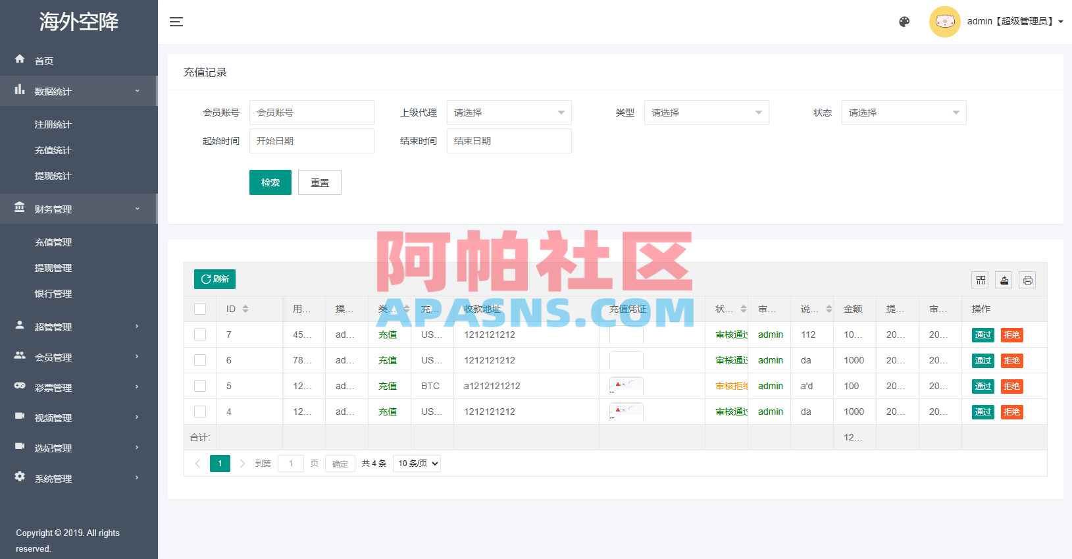Toggle the sidebar collapse hamburger icon
The width and height of the screenshot is (1072, 559).
tap(176, 22)
